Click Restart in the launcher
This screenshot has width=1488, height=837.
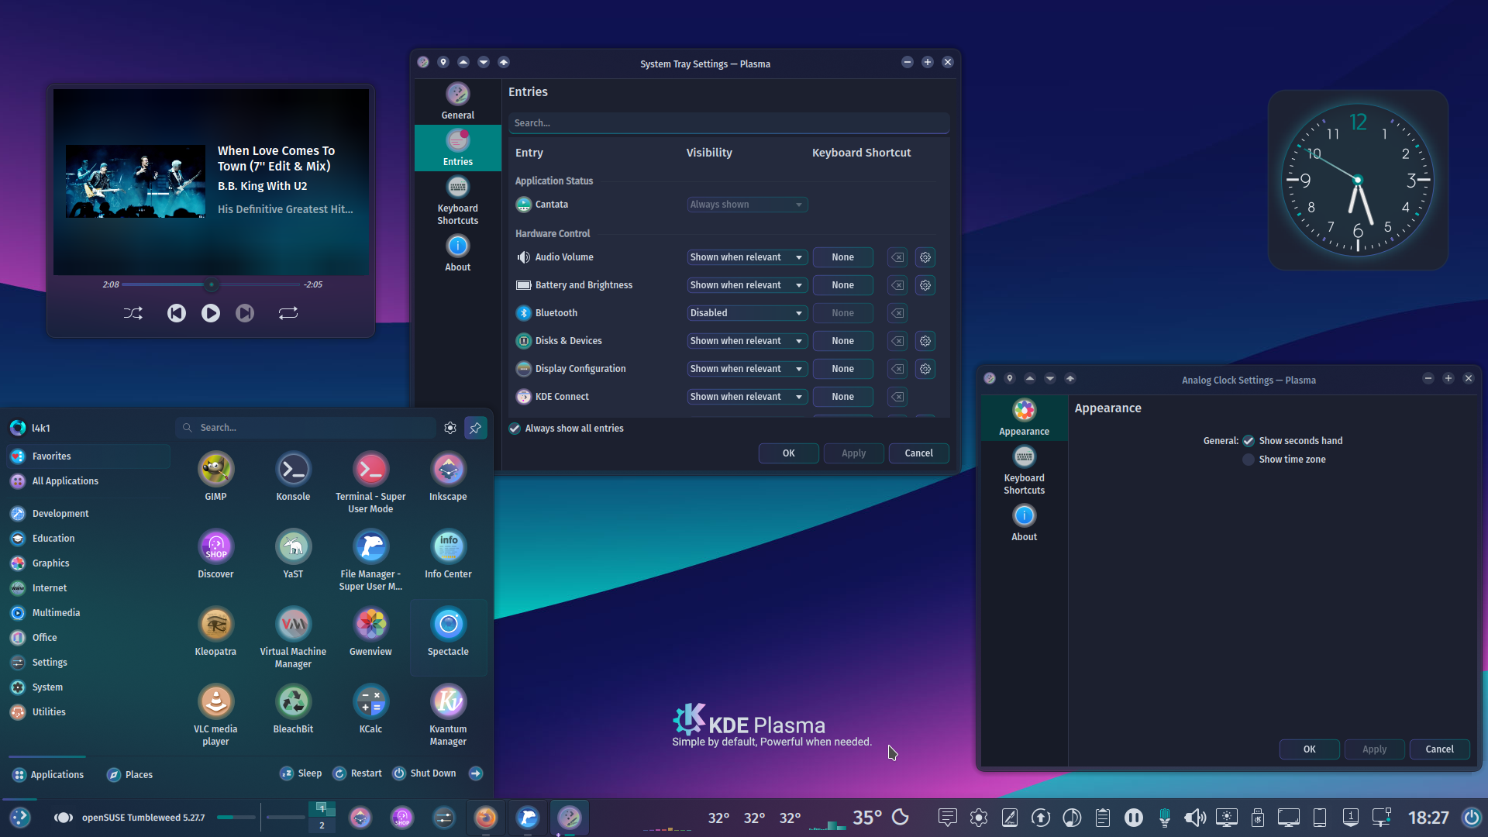point(357,773)
